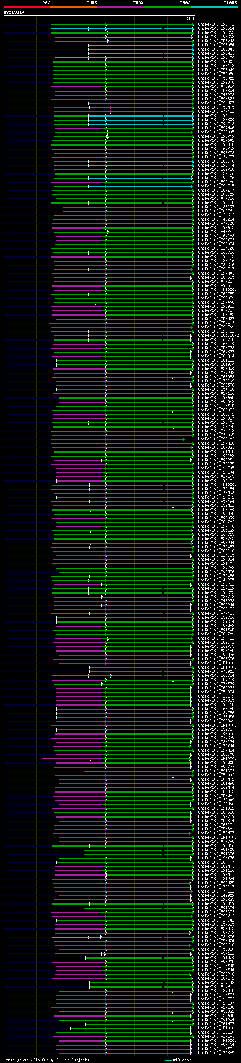
Task: Select the UniRef100_B9GJY3 label
Action: point(216,439)
